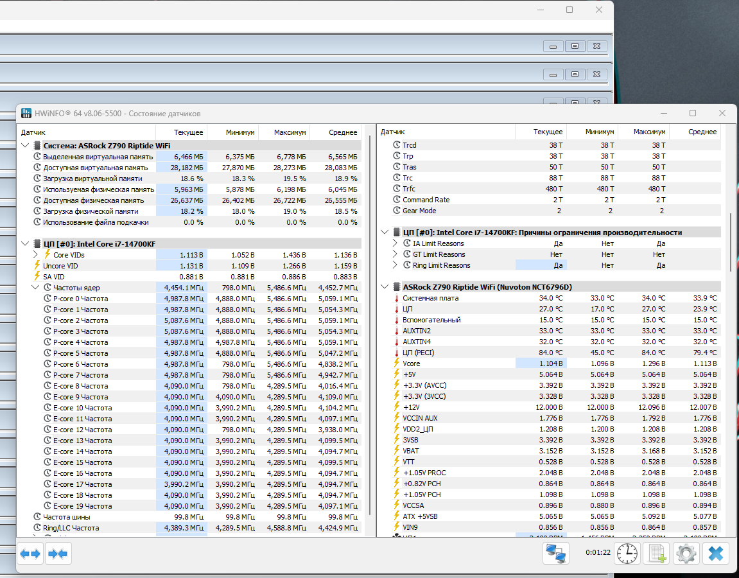Click lightning icon beside Core VIDs
739x578 pixels.
(47, 254)
